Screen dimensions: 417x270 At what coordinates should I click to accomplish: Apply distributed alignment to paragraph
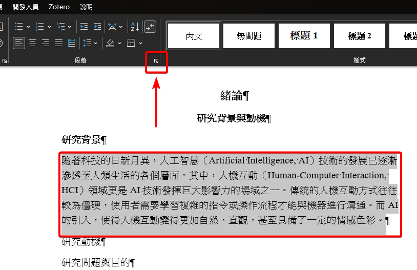[72, 43]
